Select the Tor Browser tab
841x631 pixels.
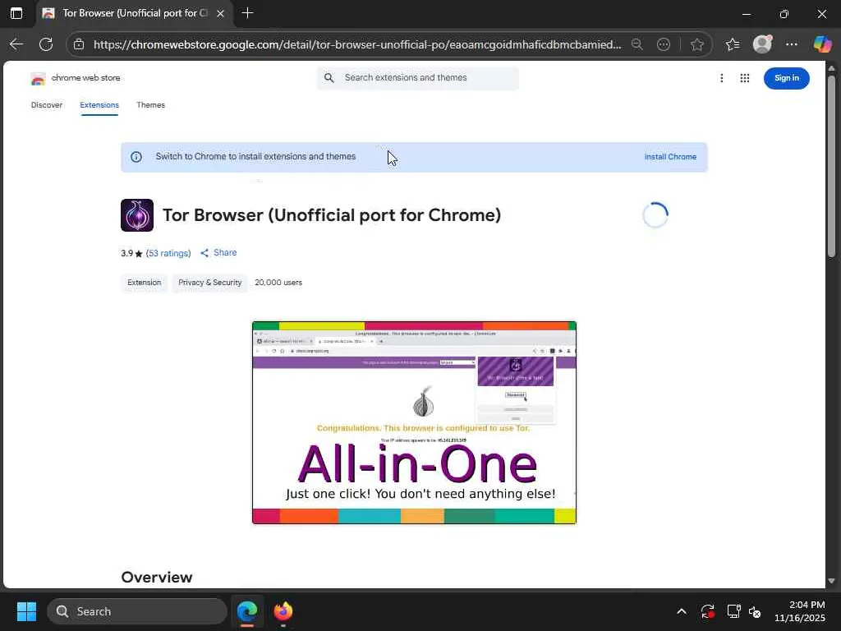click(134, 13)
